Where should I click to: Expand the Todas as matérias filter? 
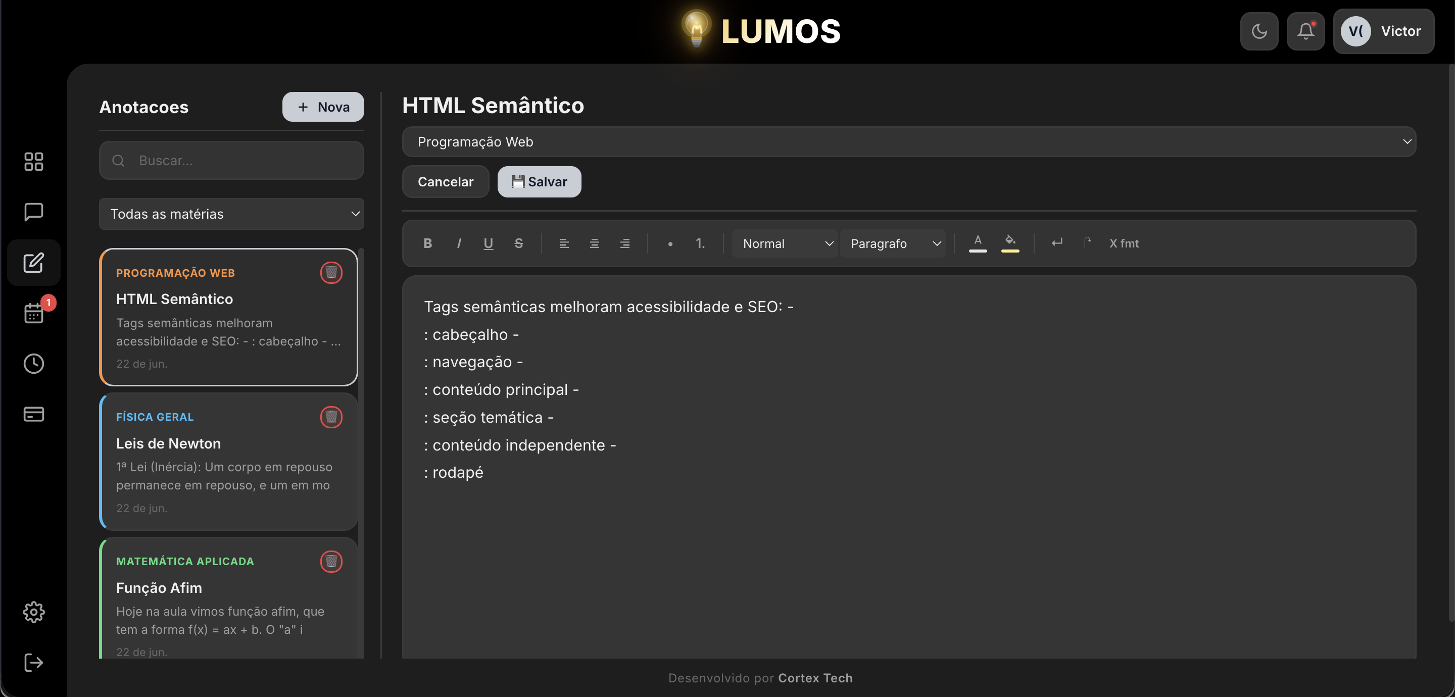coord(231,214)
